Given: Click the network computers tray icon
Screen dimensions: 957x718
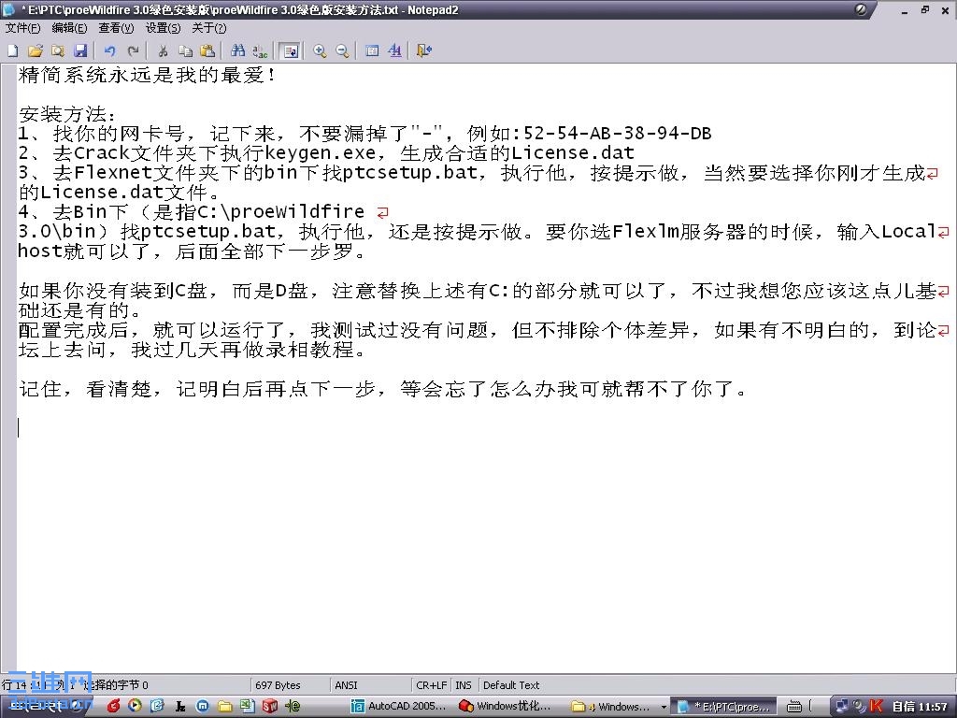Looking at the screenshot, I should point(842,707).
